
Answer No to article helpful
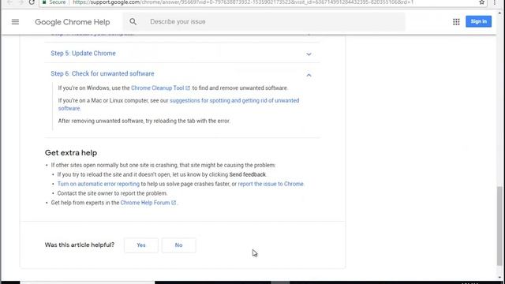[x=179, y=245]
